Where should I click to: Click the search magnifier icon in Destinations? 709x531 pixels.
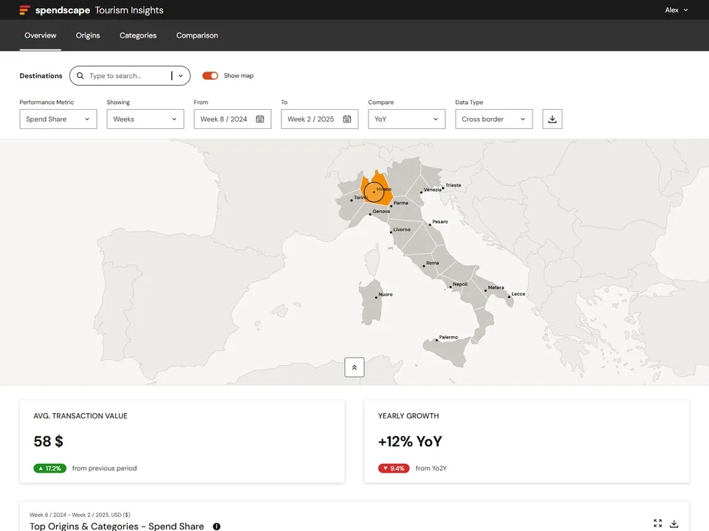click(x=80, y=76)
